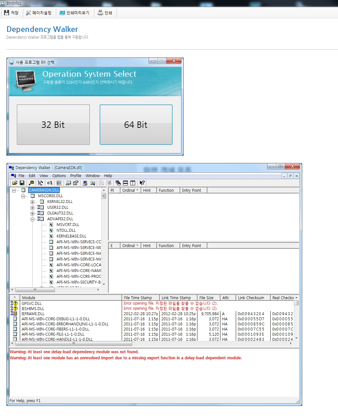Click the Save floppy disk toolbar icon
This screenshot has width=338, height=420.
pos(22,183)
